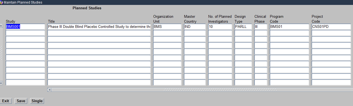The width and height of the screenshot is (353, 106).
Task: Click the Exit button
Action: [6, 101]
